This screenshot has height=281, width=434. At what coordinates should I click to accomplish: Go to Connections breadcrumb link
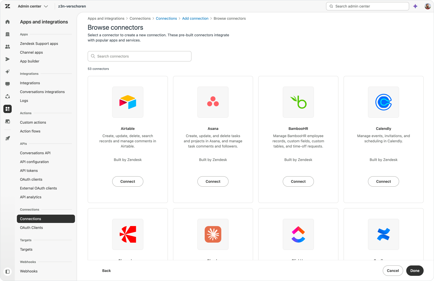[x=166, y=18]
